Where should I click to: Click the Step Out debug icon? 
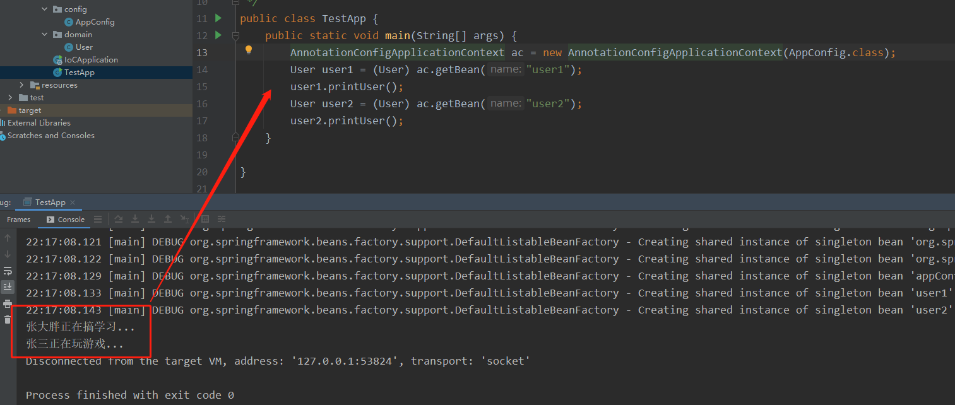[168, 219]
